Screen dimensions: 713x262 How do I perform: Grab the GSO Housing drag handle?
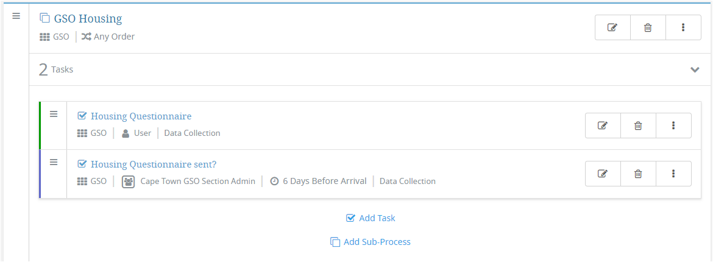(x=16, y=16)
